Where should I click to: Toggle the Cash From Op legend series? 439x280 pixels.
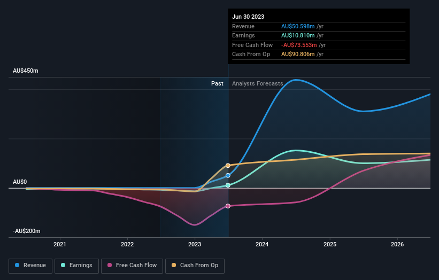(x=195, y=266)
